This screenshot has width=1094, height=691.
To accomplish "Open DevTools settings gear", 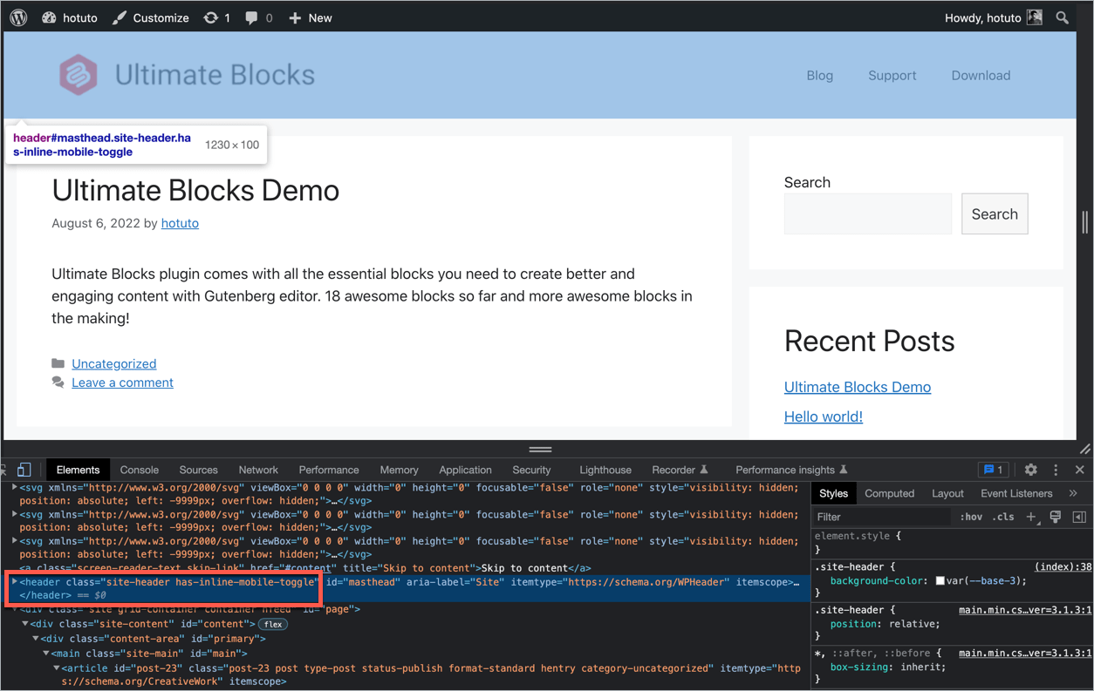I will tap(1031, 470).
